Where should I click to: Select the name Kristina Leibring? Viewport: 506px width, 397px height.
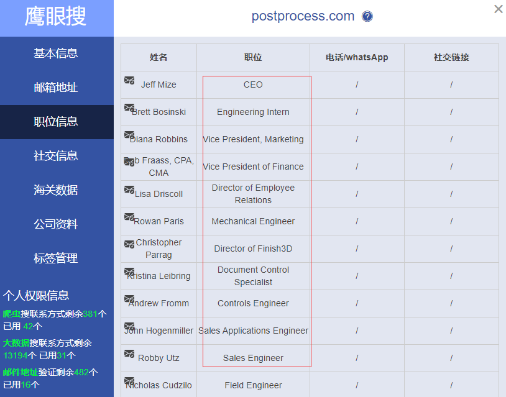coord(159,276)
